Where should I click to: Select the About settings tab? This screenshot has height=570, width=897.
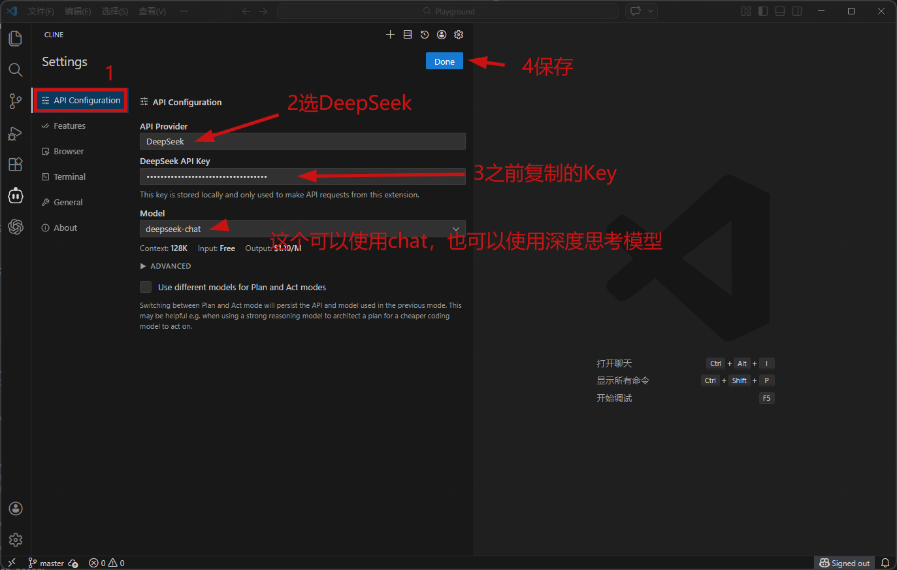pyautogui.click(x=65, y=227)
